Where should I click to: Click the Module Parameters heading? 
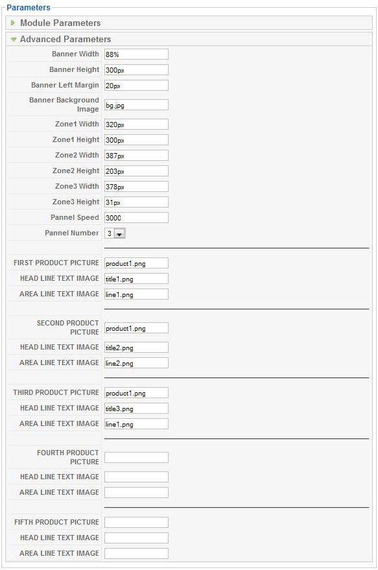point(60,23)
